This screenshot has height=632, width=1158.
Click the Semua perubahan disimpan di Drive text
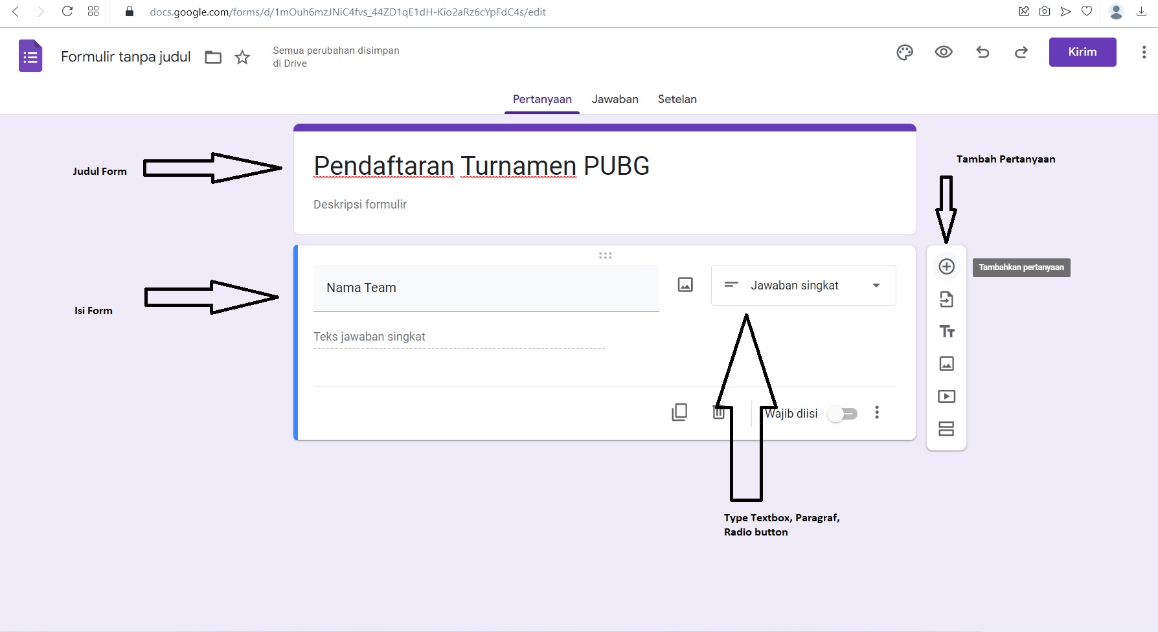coord(336,57)
